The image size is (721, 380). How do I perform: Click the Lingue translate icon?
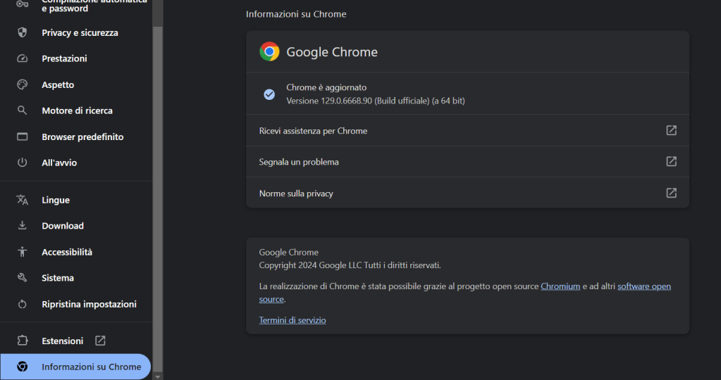22,200
